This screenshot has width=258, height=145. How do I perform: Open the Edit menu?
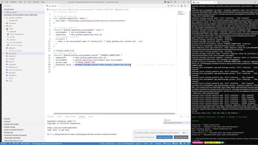[x=7, y=2]
